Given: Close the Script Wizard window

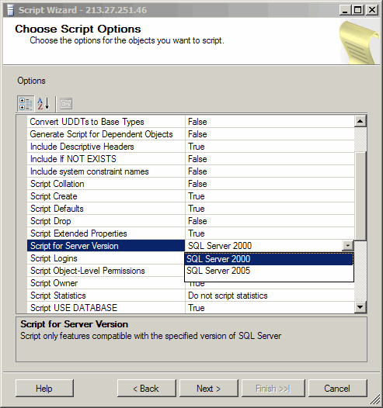Looking at the screenshot, I should pos(372,10).
